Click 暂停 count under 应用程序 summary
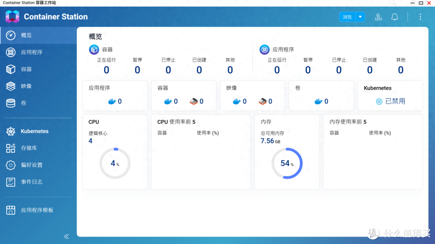Image resolution: width=435 pixels, height=244 pixels. (x=308, y=70)
